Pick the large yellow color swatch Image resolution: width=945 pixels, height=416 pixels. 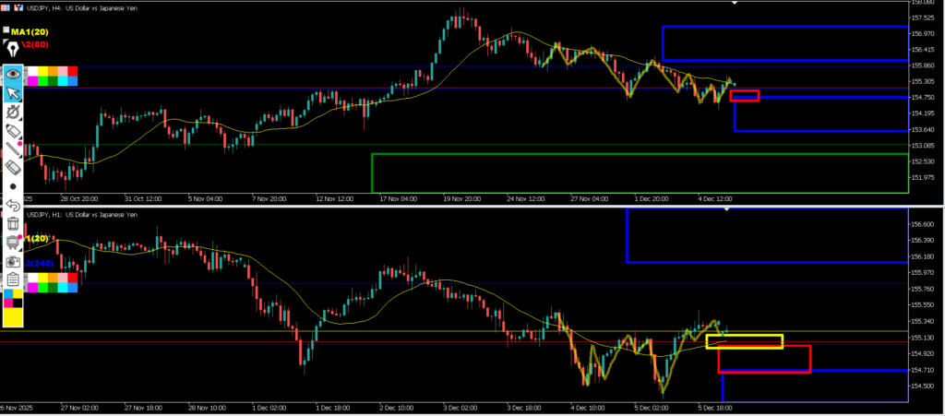tap(13, 315)
